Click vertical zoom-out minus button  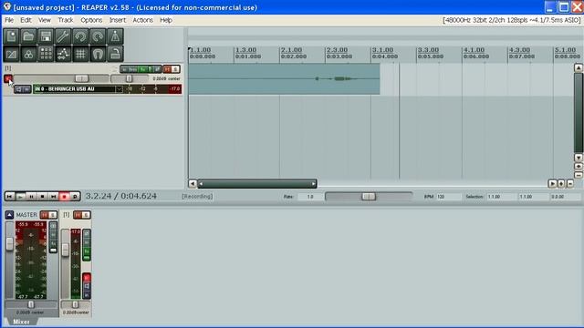click(578, 175)
